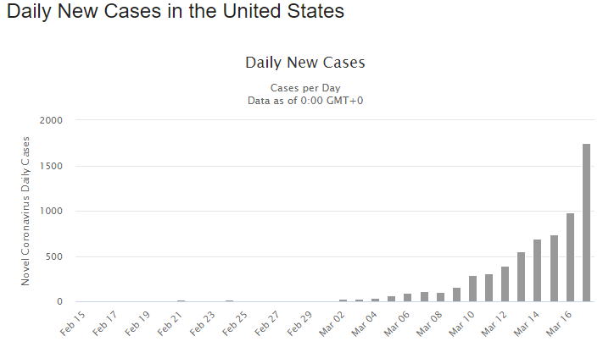Click the 'Mar 16' x-axis label
The width and height of the screenshot is (603, 347).
click(x=561, y=326)
